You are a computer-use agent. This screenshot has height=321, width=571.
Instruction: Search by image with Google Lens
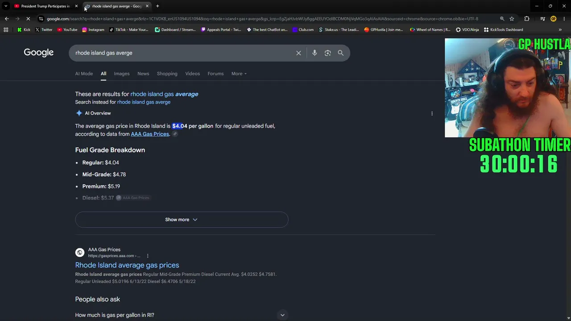pyautogui.click(x=328, y=53)
